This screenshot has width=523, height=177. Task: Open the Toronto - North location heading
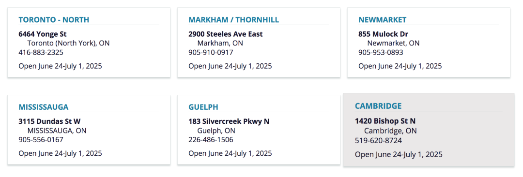pos(54,20)
